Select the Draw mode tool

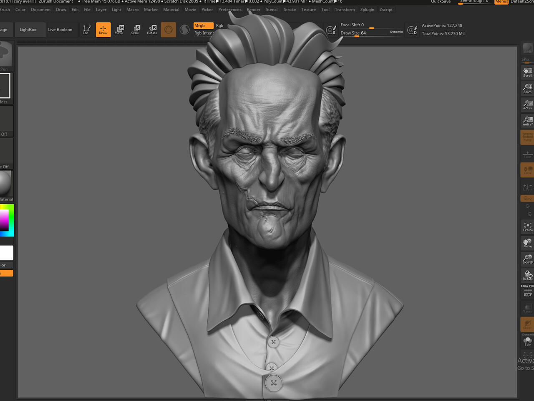[103, 30]
